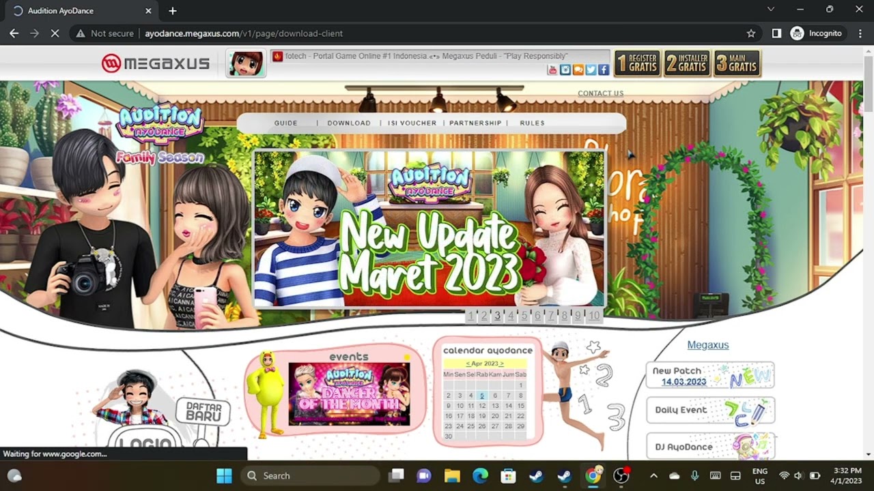This screenshot has width=874, height=491.
Task: Bookmark this page with the star icon
Action: [x=751, y=33]
